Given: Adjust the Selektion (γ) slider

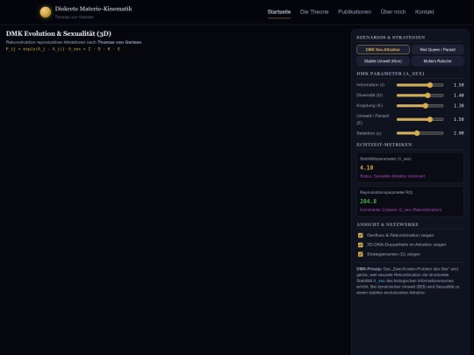Looking at the screenshot, I should click(420, 133).
